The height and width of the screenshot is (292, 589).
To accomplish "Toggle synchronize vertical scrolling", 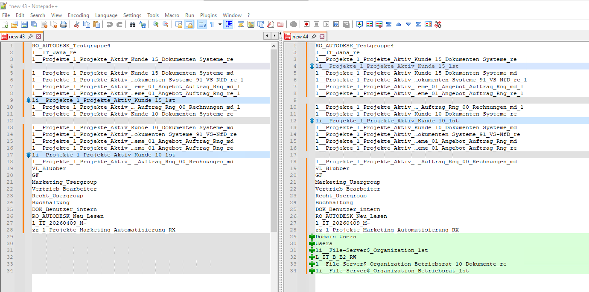I will point(179,24).
